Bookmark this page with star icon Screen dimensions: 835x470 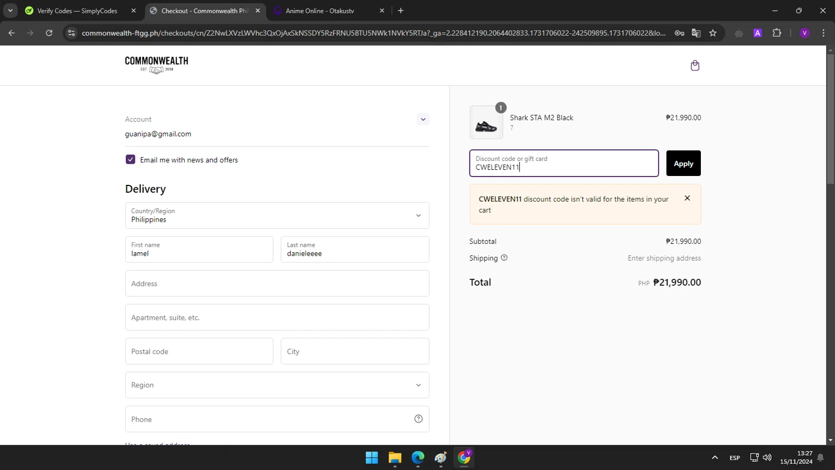coord(713,33)
